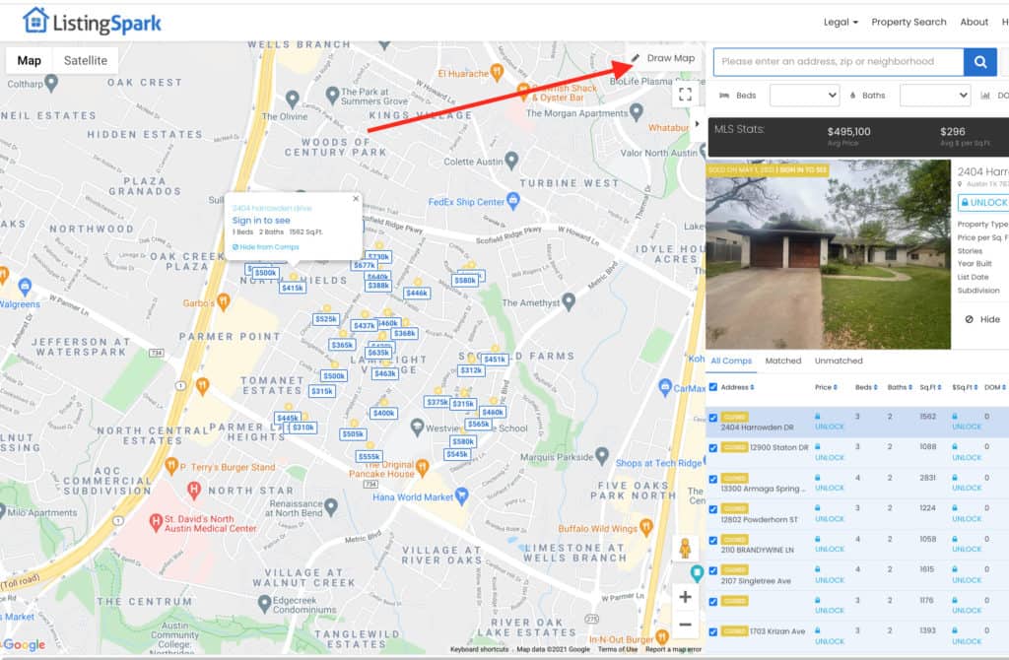Click the $446k price marker
Screen dimensions: 1009x660
[417, 293]
